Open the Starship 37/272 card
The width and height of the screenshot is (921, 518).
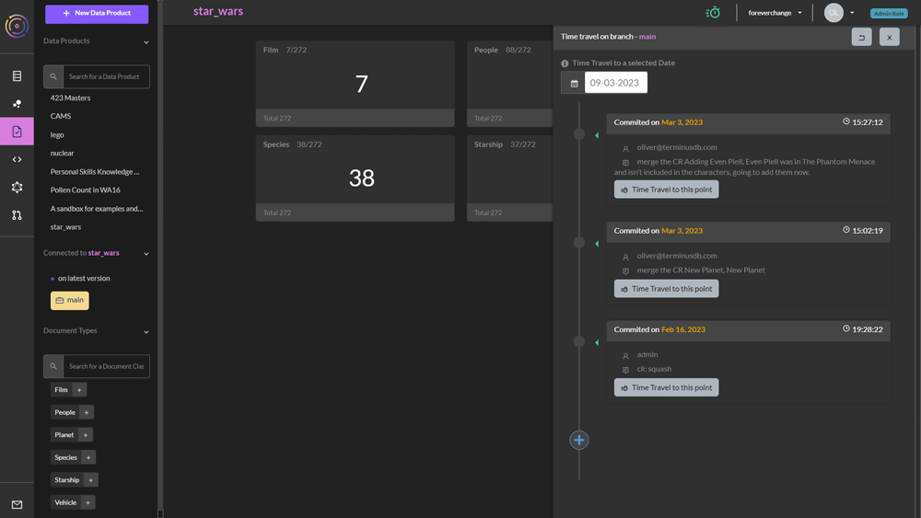(x=510, y=178)
